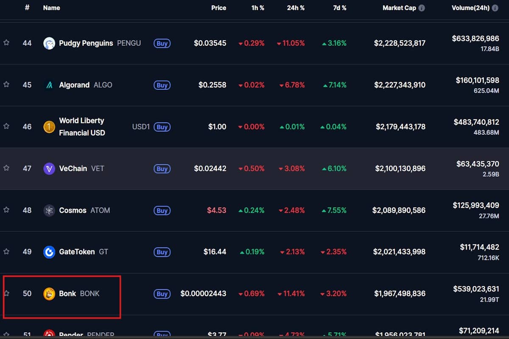Add Algorand to watchlist with star
This screenshot has width=509, height=339.
pos(6,85)
